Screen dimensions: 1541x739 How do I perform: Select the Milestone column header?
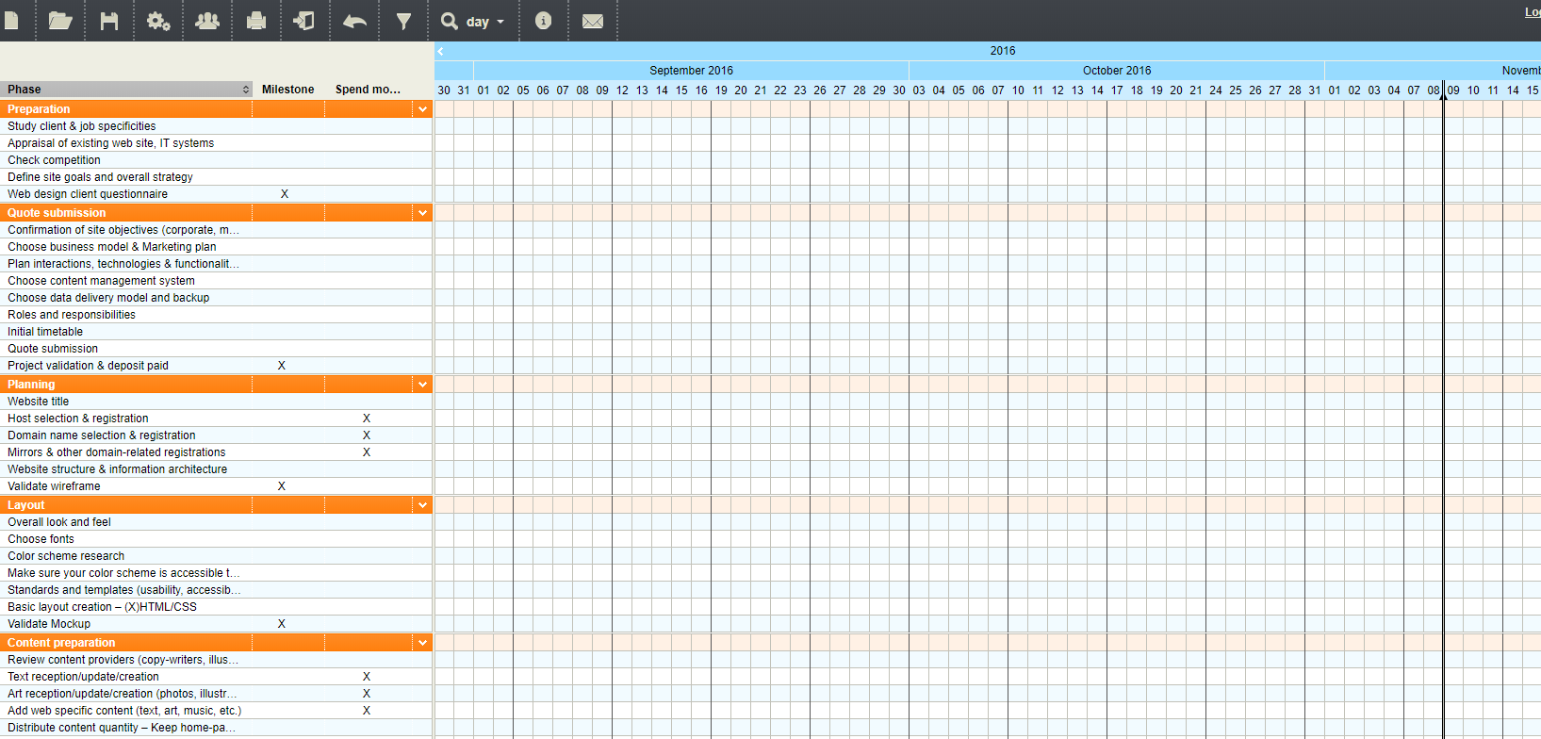tap(288, 90)
